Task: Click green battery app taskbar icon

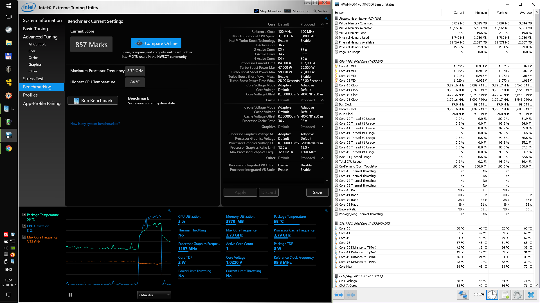Action: [x=9, y=122]
